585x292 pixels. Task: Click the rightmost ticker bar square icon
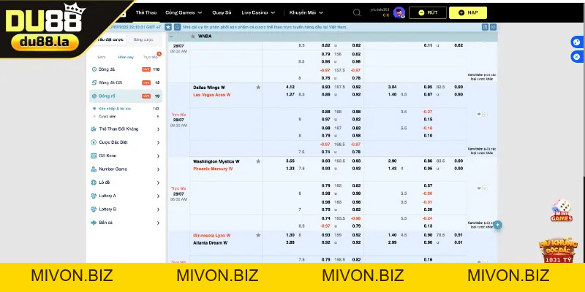[493, 27]
